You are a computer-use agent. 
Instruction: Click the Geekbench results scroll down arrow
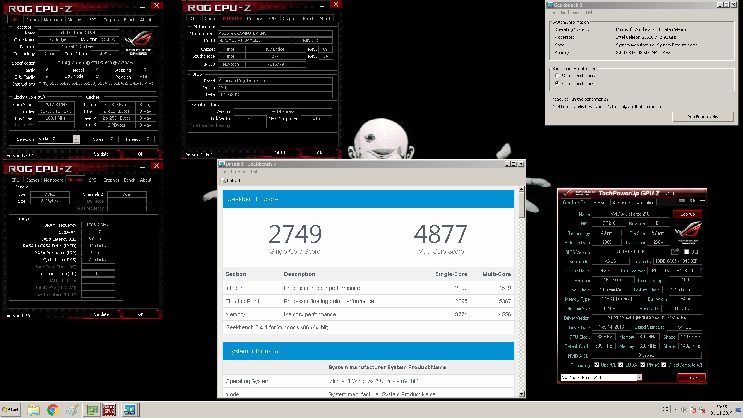521,394
